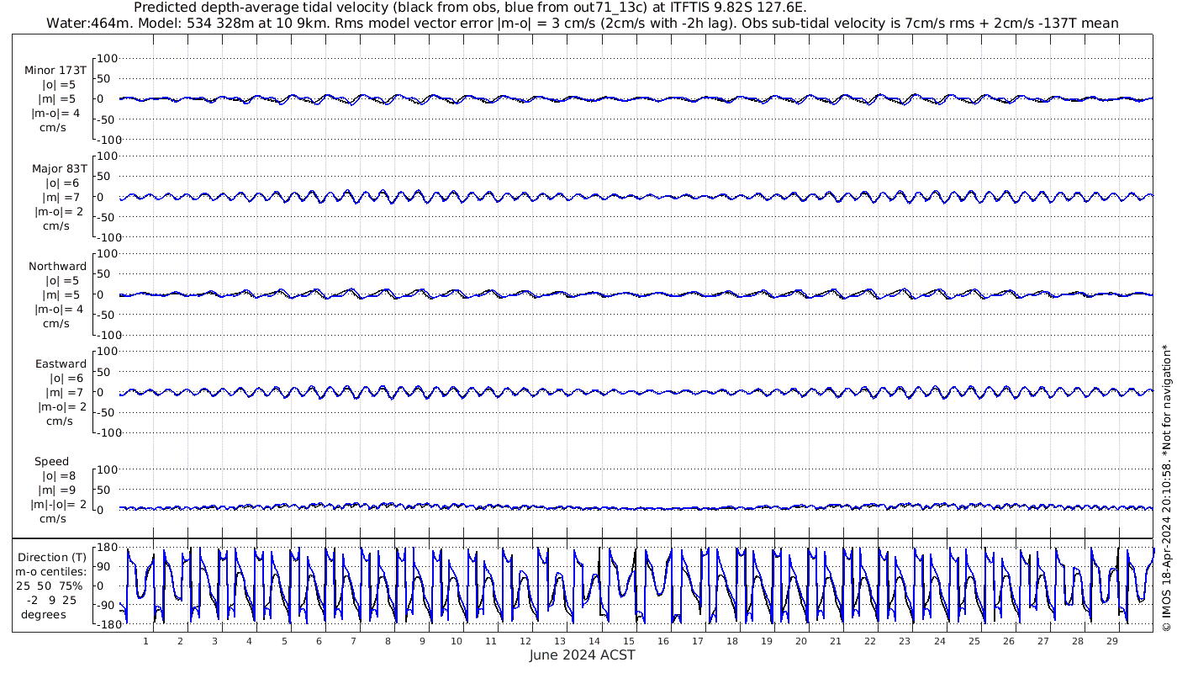Select the 'Minor 173T' panel label
This screenshot has width=1177, height=673.
pos(55,71)
